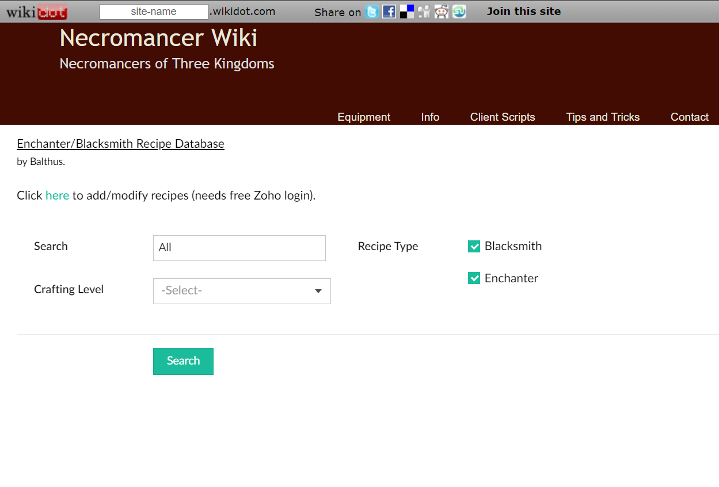Image resolution: width=719 pixels, height=487 pixels.
Task: Open the Crafting Level dropdown
Action: [242, 291]
